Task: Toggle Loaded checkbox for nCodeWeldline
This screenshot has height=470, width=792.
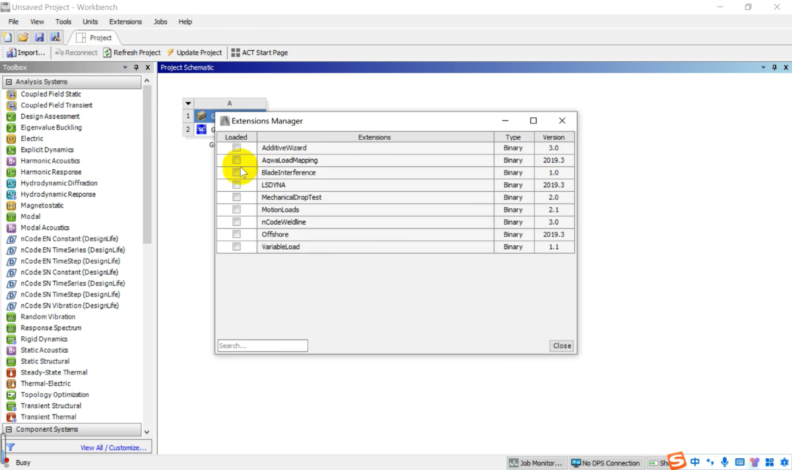Action: click(236, 222)
